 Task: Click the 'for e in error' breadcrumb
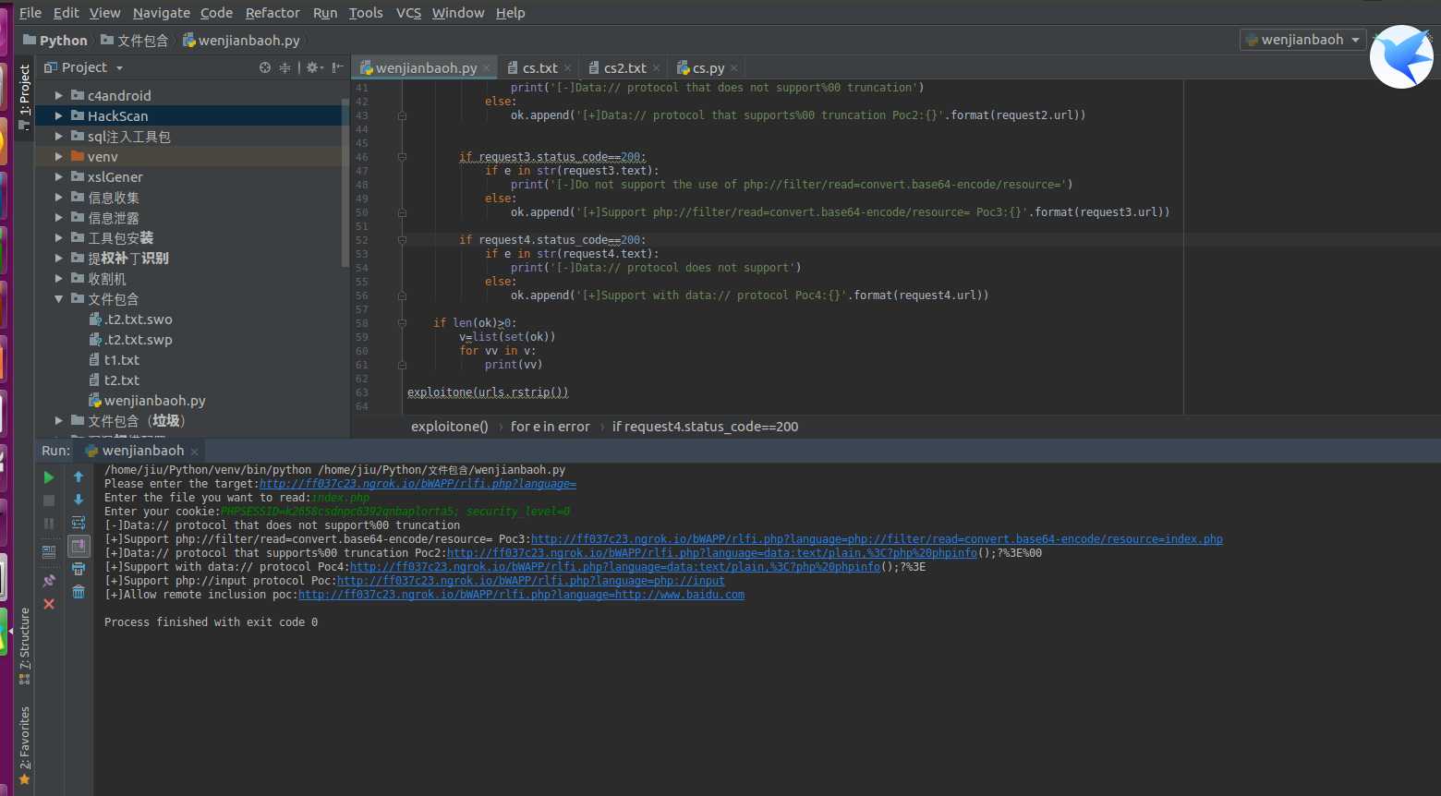coord(550,427)
